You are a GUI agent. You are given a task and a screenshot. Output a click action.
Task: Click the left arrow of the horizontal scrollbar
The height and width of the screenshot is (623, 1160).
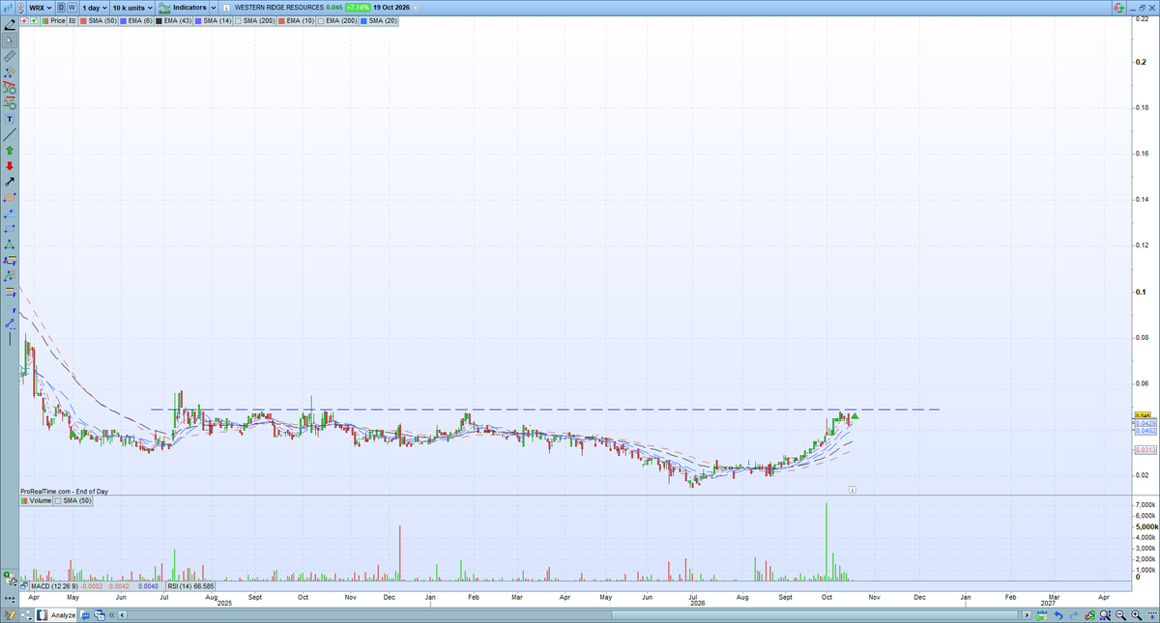[x=122, y=615]
